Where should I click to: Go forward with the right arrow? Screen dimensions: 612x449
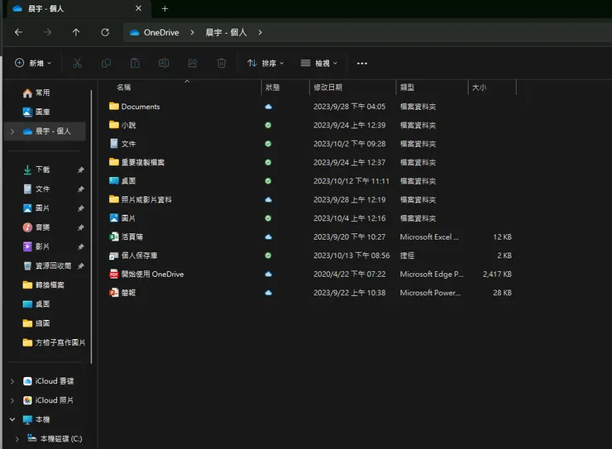pyautogui.click(x=47, y=32)
